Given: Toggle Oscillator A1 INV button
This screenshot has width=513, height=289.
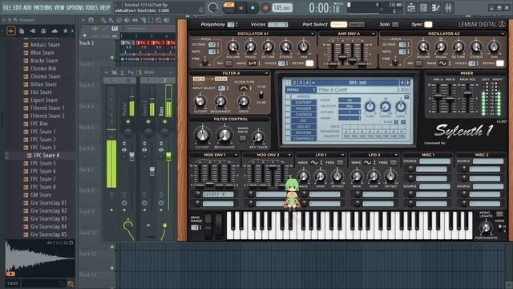Looking at the screenshot, I should tap(228, 63).
